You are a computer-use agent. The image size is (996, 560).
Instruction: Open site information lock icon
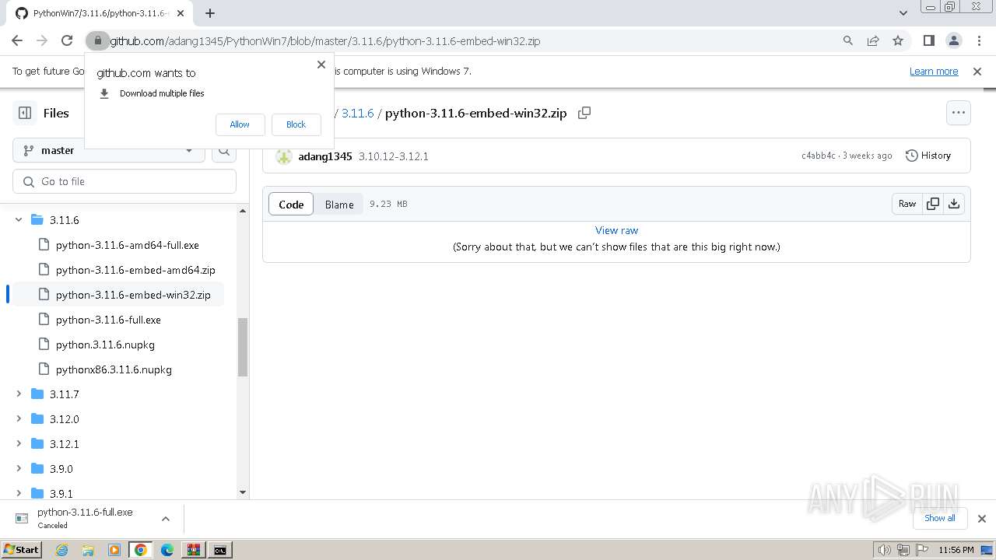click(x=97, y=40)
